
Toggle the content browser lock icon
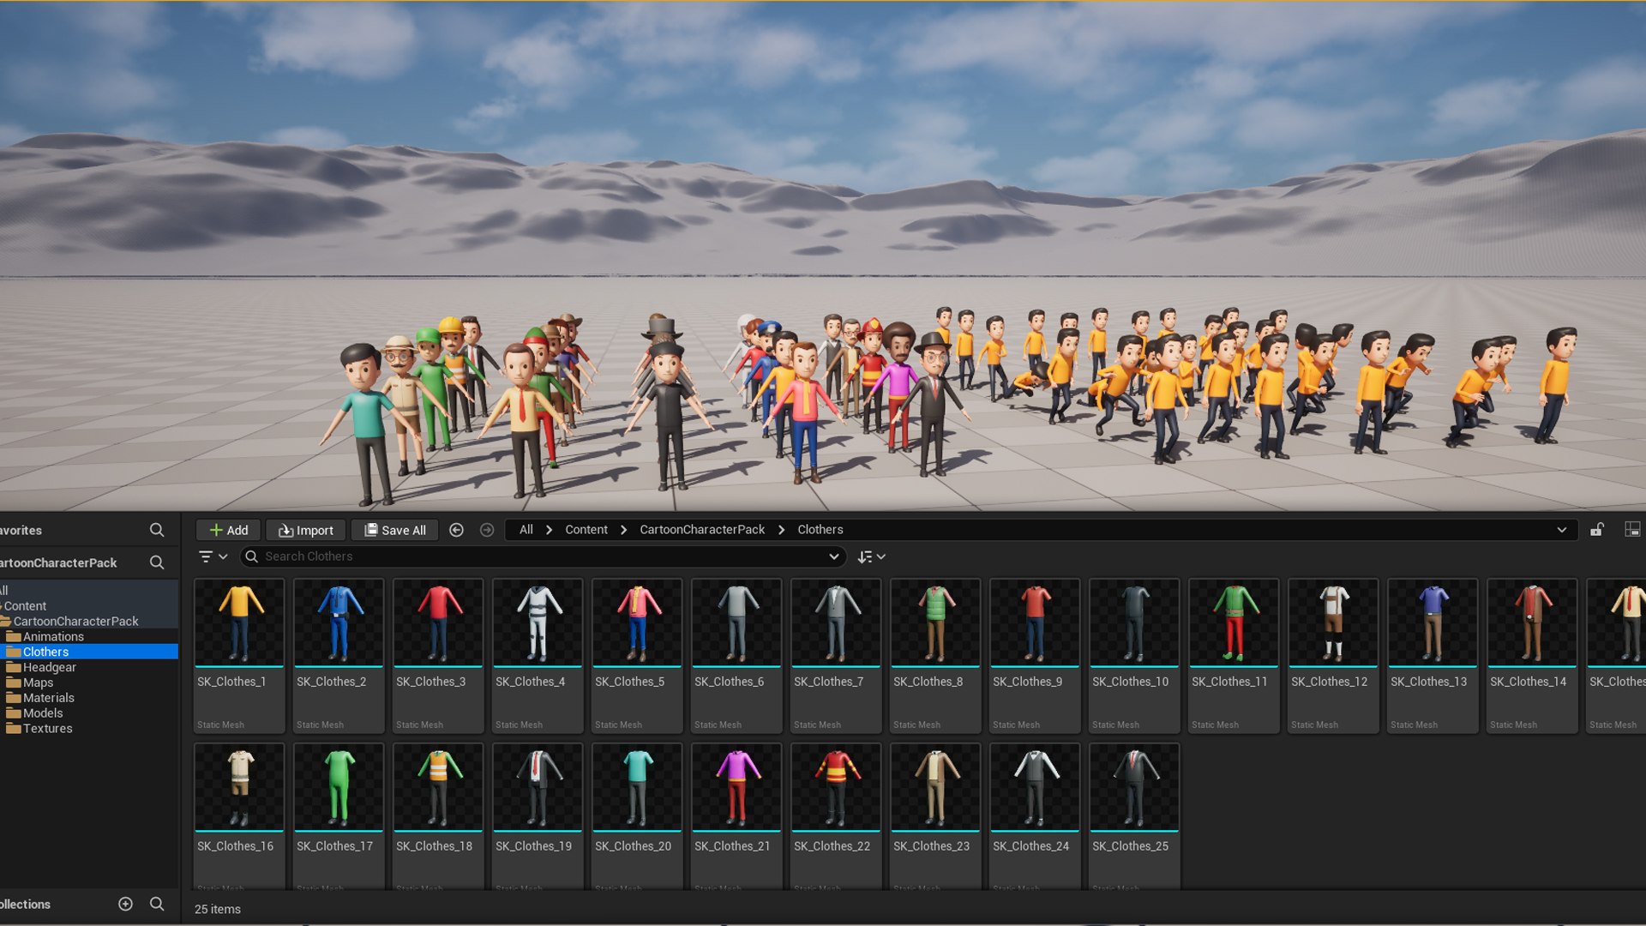pos(1597,530)
